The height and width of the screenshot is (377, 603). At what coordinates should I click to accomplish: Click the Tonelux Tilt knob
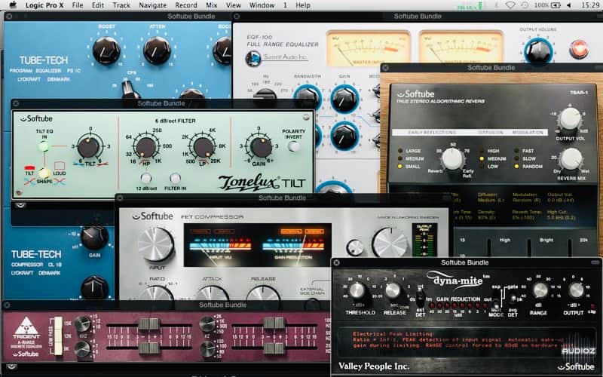click(89, 146)
